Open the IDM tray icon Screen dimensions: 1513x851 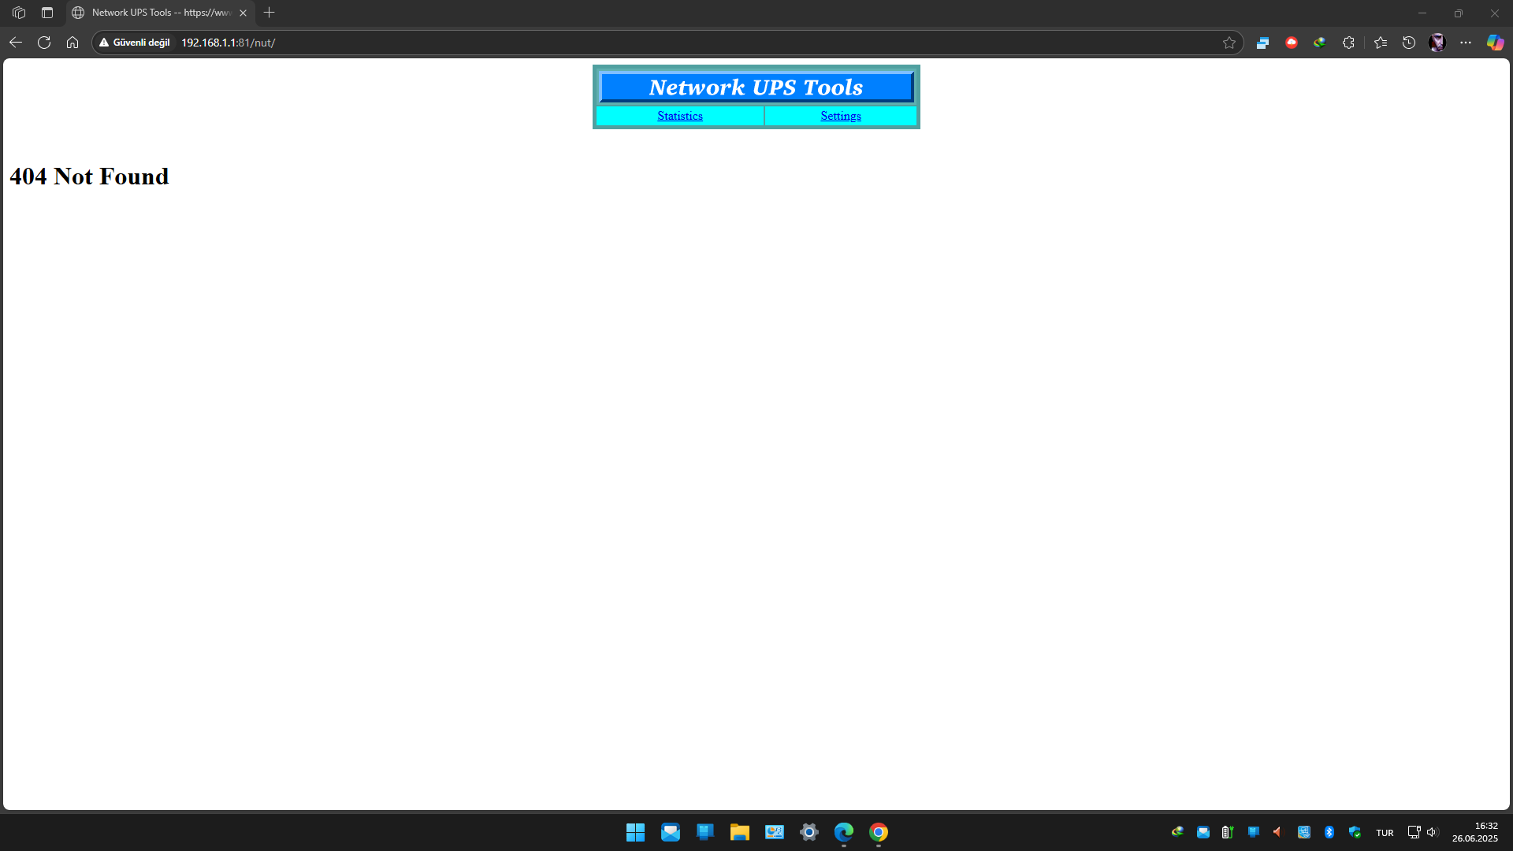(x=1177, y=832)
